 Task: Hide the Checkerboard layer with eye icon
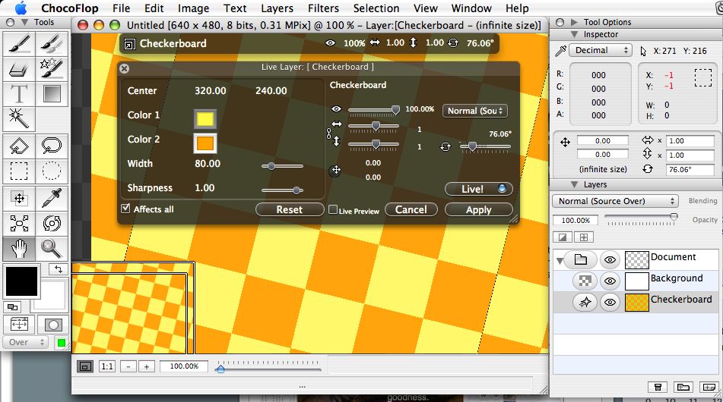[609, 301]
